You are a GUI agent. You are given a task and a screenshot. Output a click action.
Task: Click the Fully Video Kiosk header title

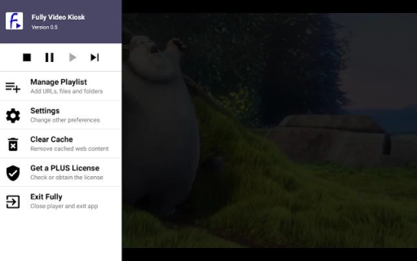tap(58, 17)
